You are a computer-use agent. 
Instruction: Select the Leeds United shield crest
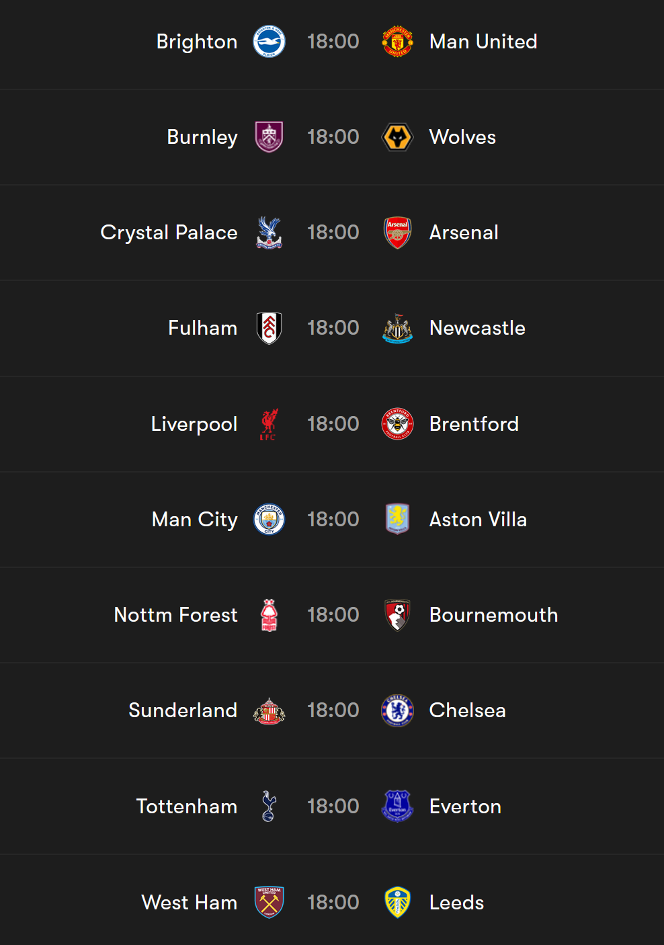397,902
